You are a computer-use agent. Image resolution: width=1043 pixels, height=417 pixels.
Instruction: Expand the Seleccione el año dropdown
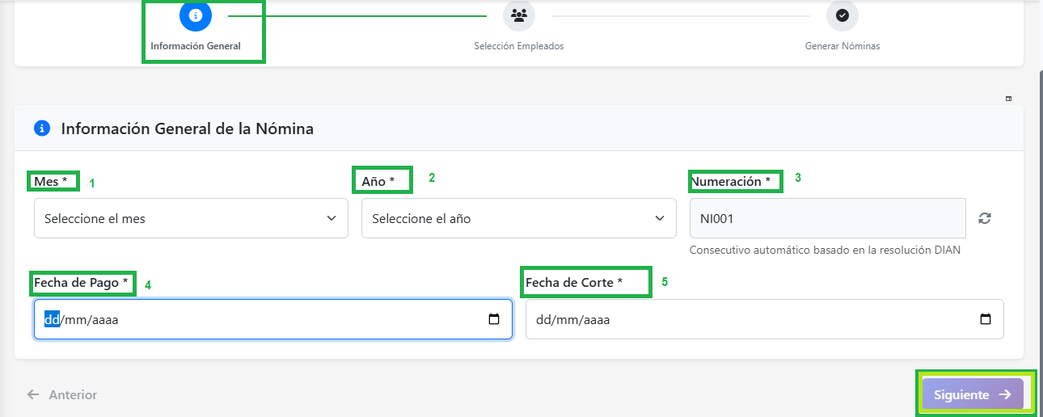click(x=518, y=218)
